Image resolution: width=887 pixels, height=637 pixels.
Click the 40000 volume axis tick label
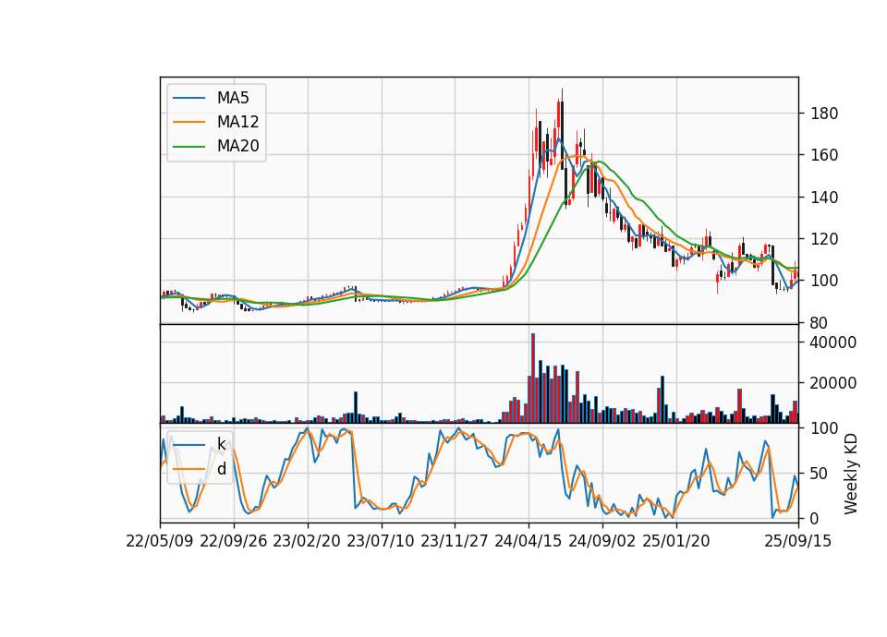tap(833, 343)
